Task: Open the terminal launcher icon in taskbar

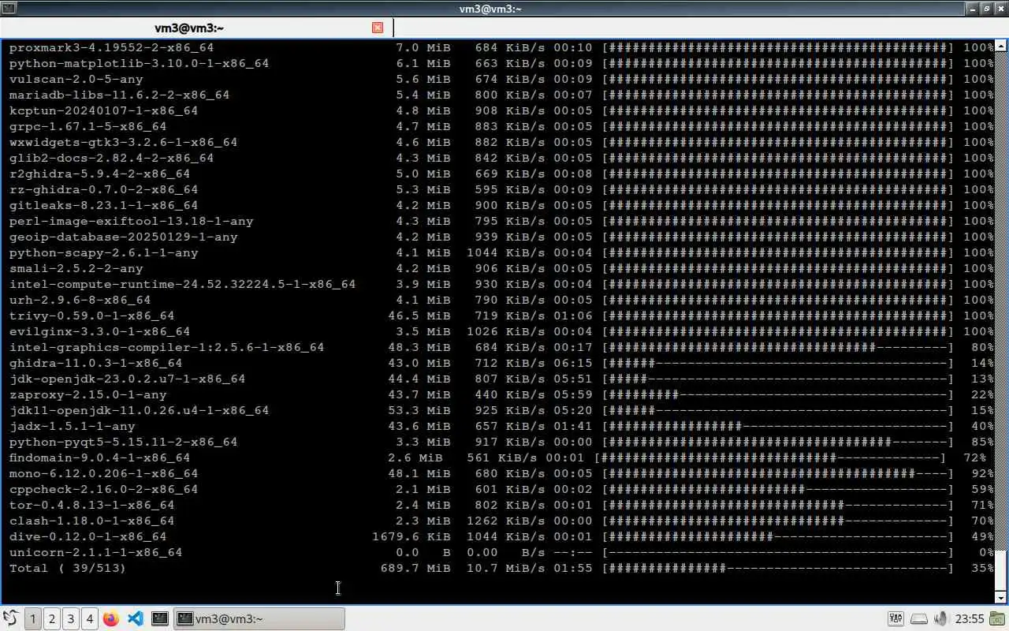Action: tap(159, 618)
